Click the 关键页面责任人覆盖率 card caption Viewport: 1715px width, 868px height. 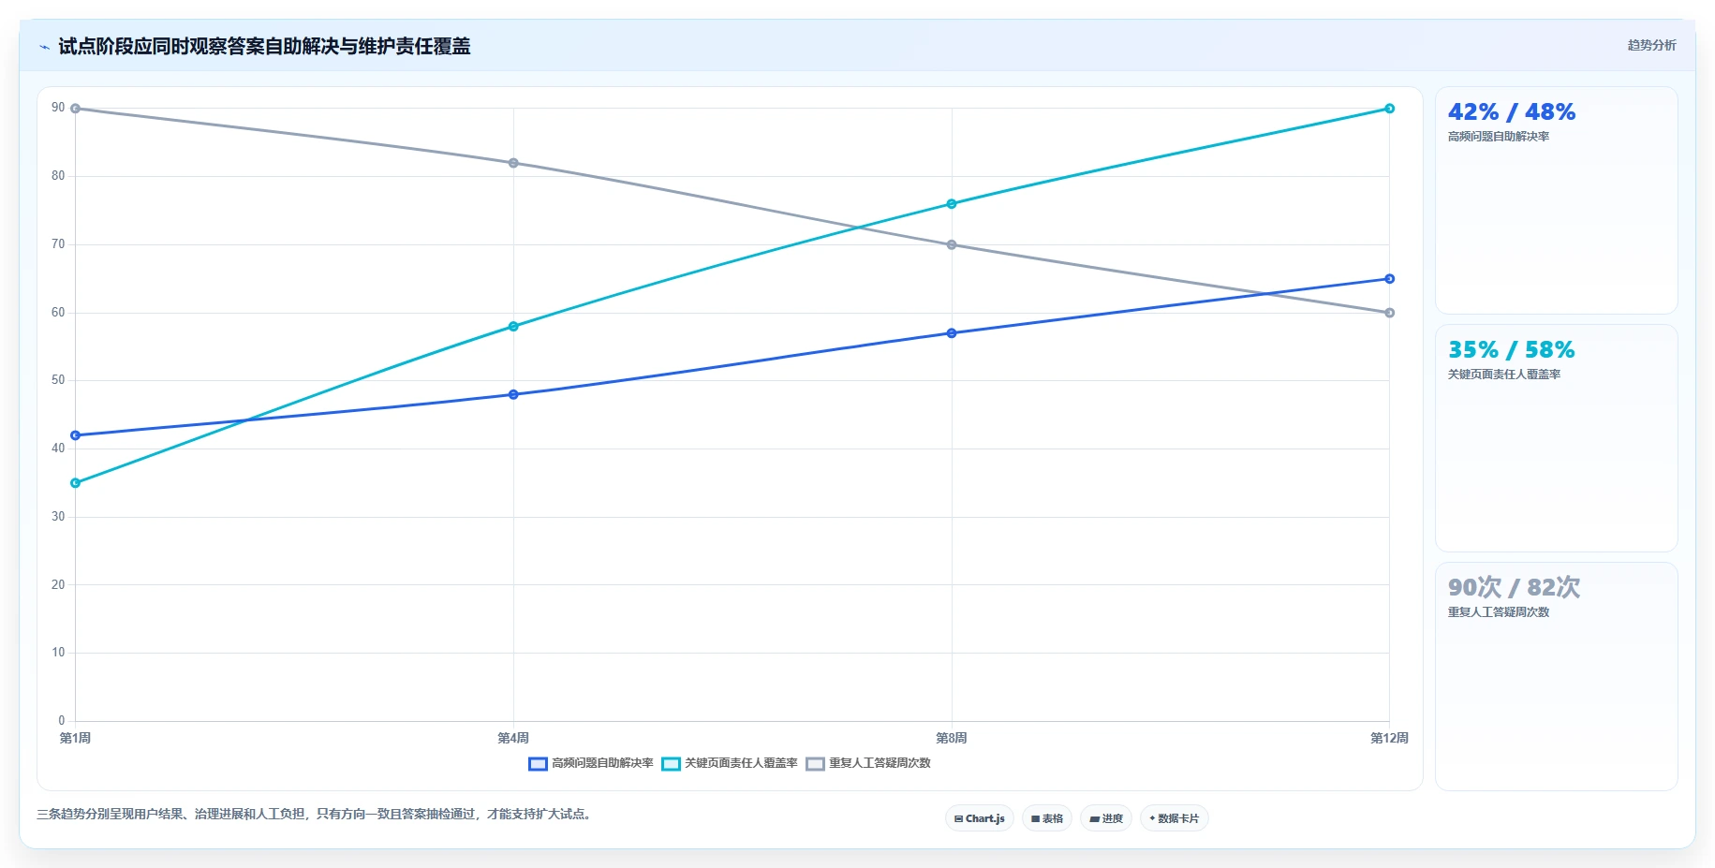pos(1504,375)
